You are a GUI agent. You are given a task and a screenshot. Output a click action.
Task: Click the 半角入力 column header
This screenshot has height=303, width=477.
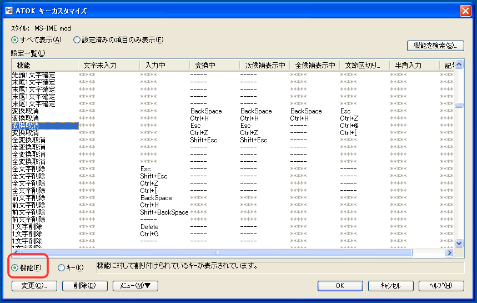coord(415,66)
